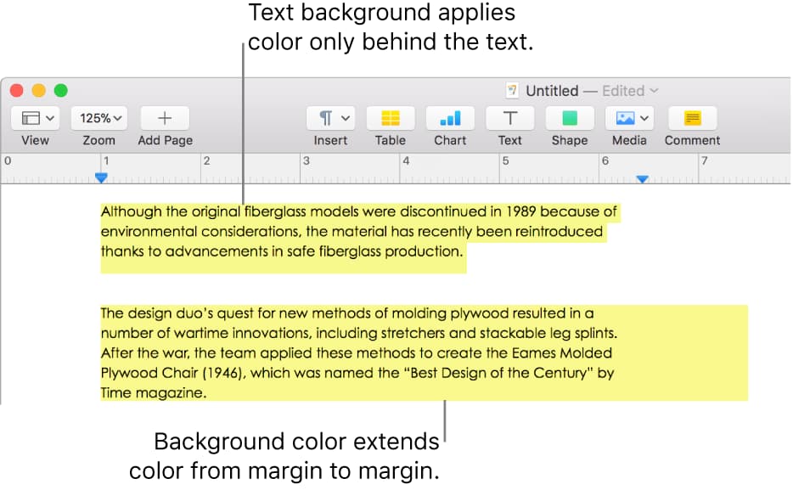Click the paragraph mark on Insert button
Image resolution: width=793 pixels, height=490 pixels.
[x=325, y=118]
